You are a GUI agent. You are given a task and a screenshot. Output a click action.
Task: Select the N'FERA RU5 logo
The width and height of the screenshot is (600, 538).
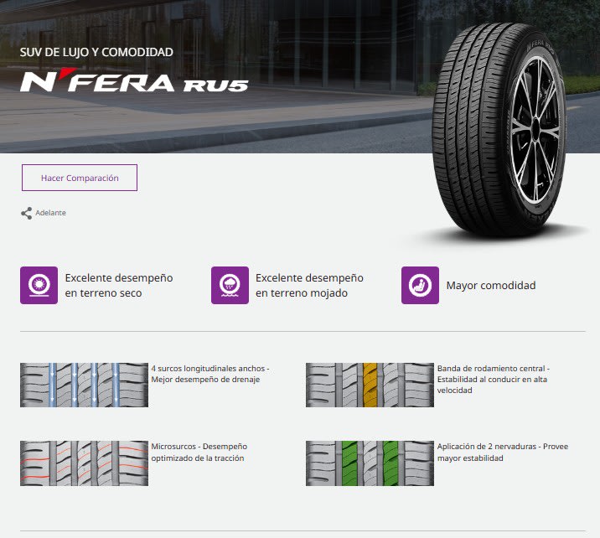click(x=134, y=80)
